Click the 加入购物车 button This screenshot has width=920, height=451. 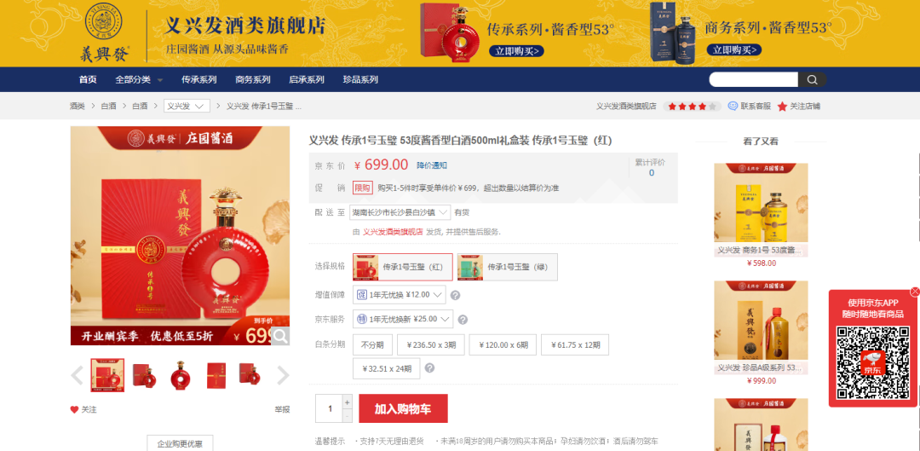coord(403,408)
